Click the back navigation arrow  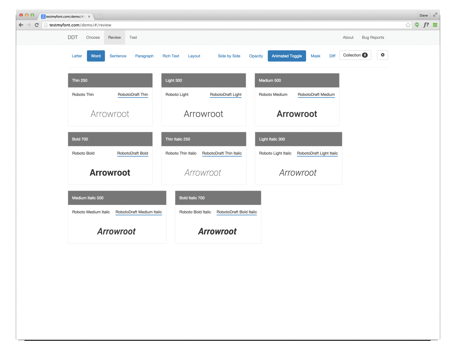pyautogui.click(x=21, y=25)
